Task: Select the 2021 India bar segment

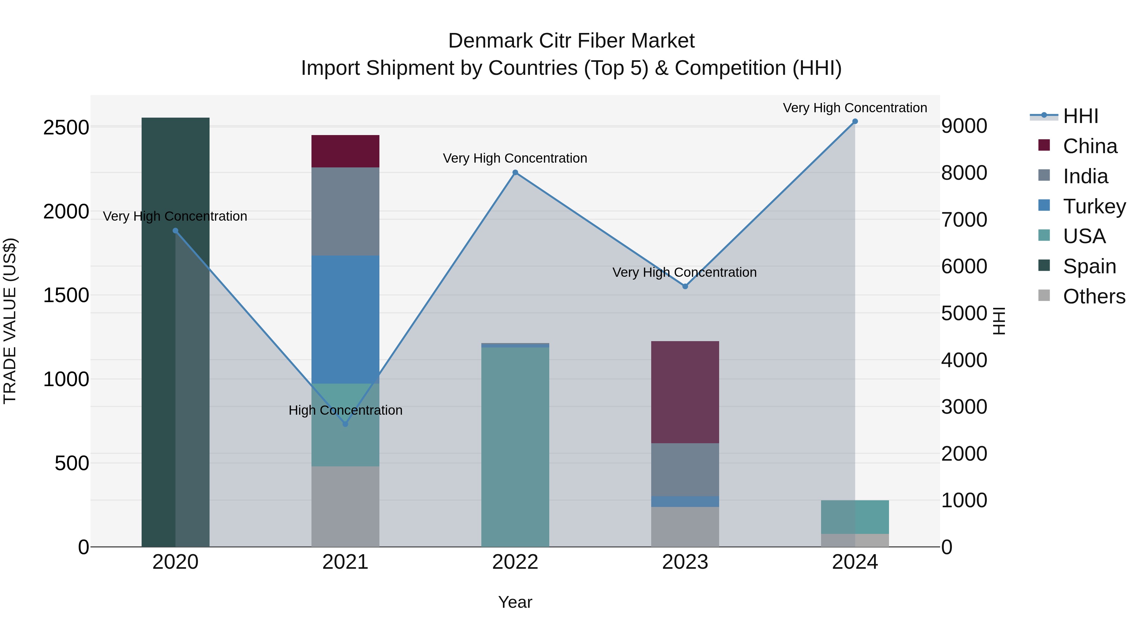Action: 345,211
